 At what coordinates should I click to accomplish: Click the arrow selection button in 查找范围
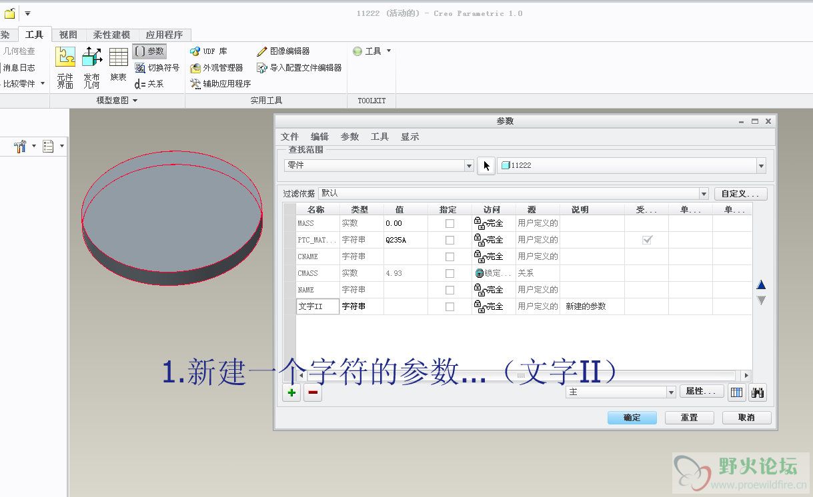(x=486, y=165)
